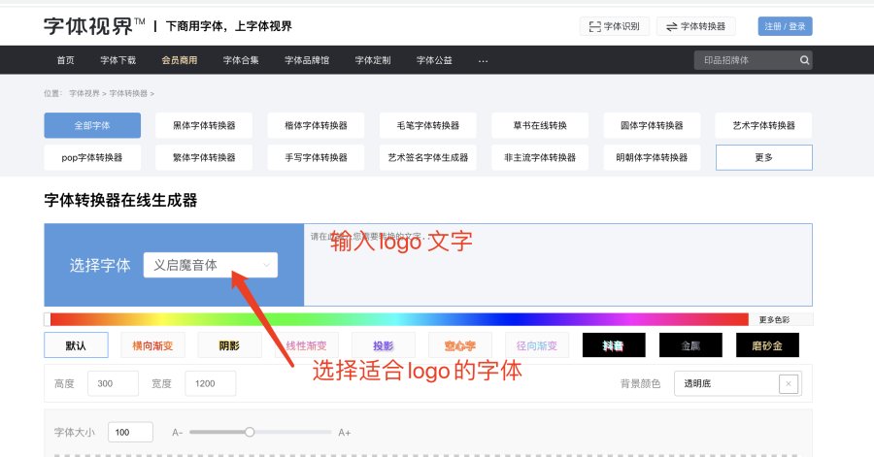Image resolution: width=874 pixels, height=457 pixels.
Task: Clear the 透明底 background color with X
Action: tap(789, 384)
